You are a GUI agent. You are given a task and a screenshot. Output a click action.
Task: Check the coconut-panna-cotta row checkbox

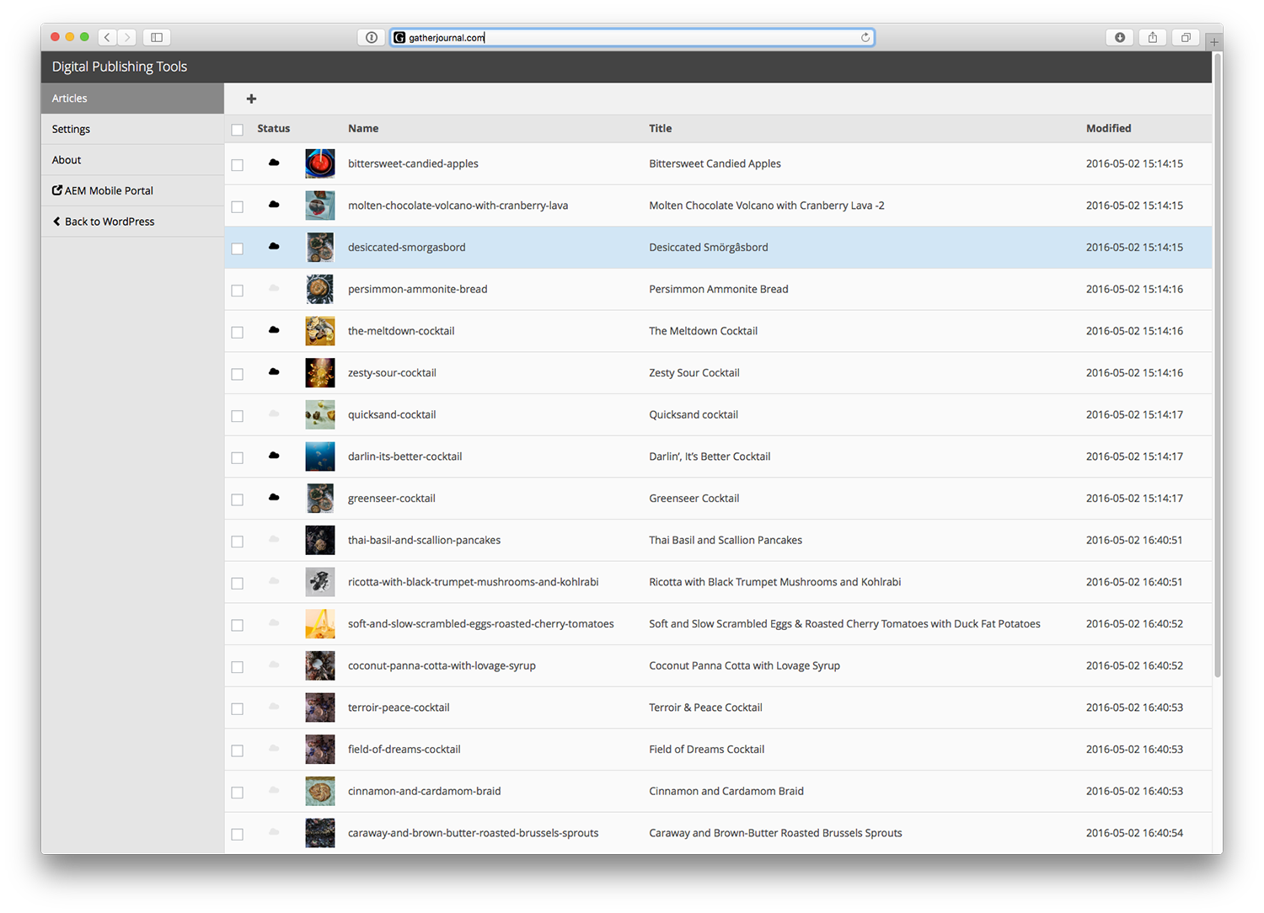coord(238,667)
